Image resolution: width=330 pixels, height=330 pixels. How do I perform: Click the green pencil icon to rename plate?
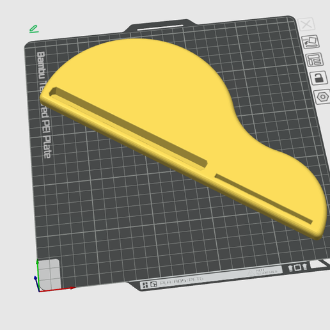coord(34,29)
